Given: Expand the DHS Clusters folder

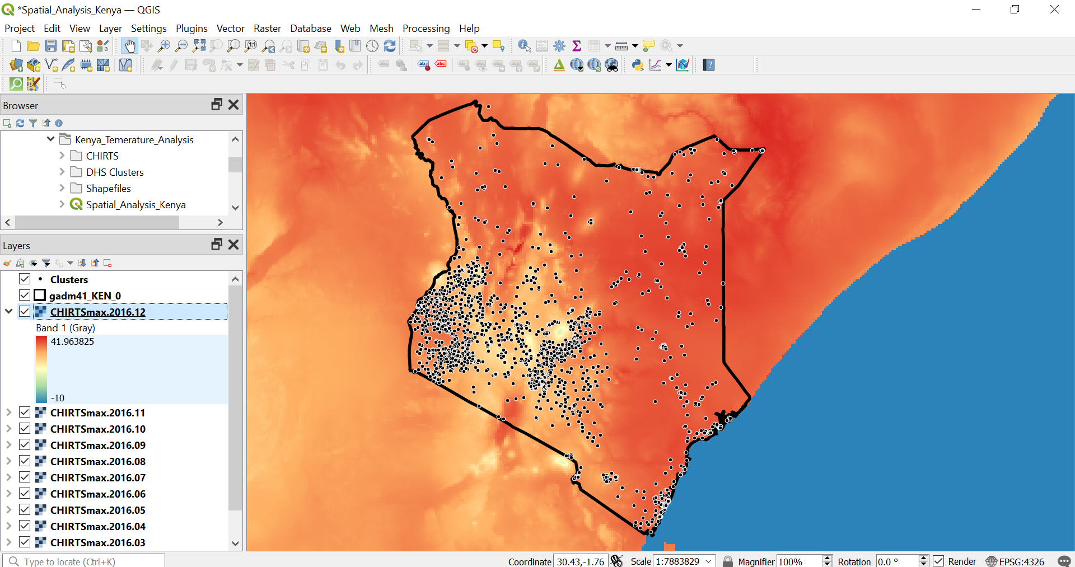Looking at the screenshot, I should [62, 172].
